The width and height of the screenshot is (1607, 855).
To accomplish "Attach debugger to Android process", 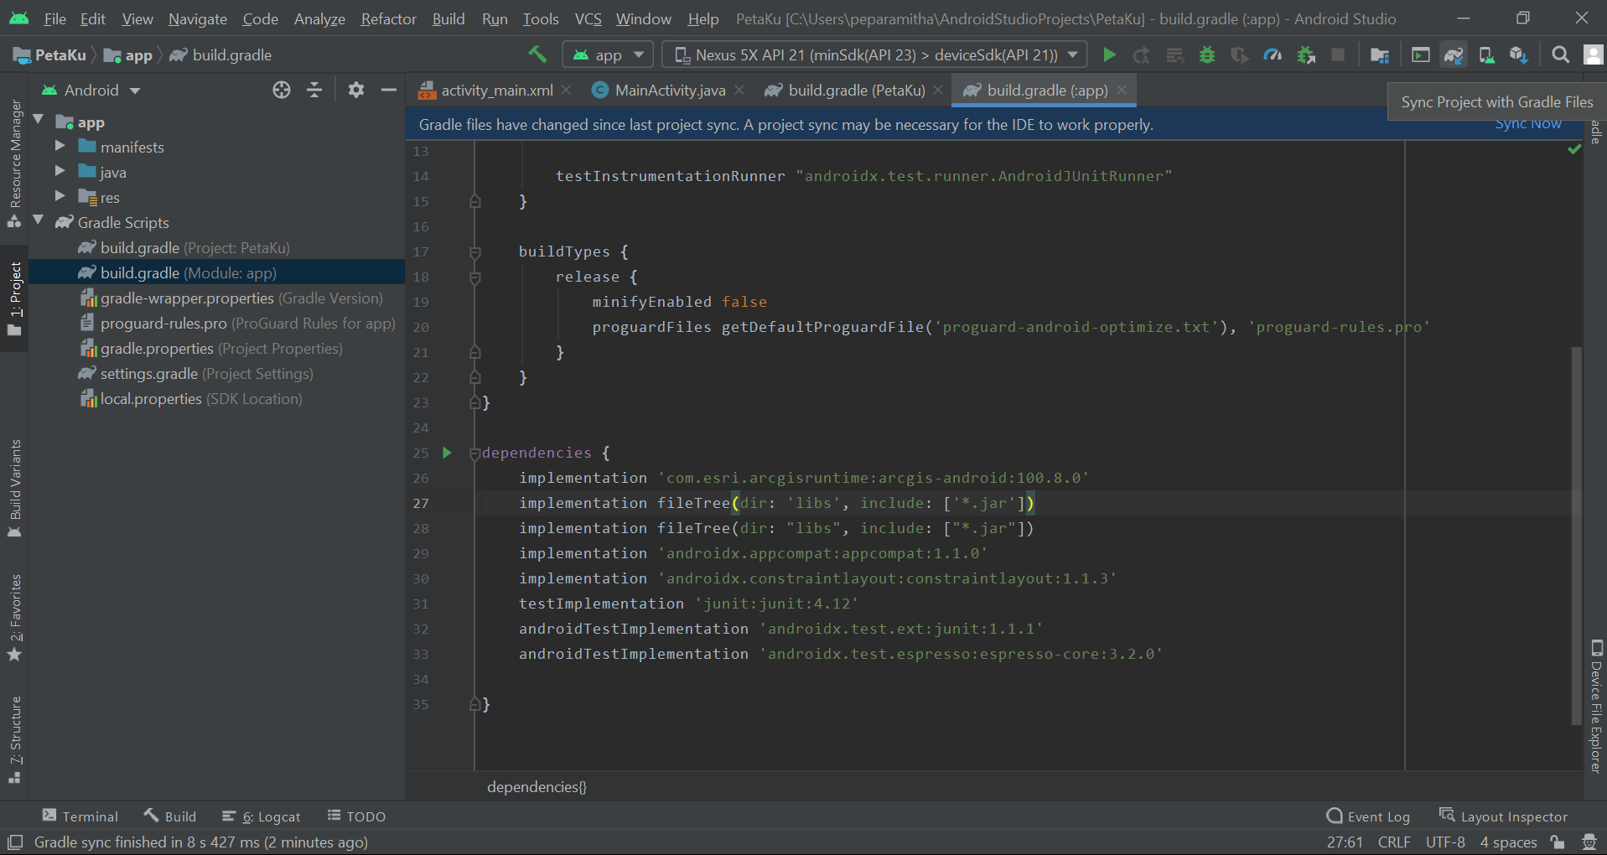I will coord(1305,54).
